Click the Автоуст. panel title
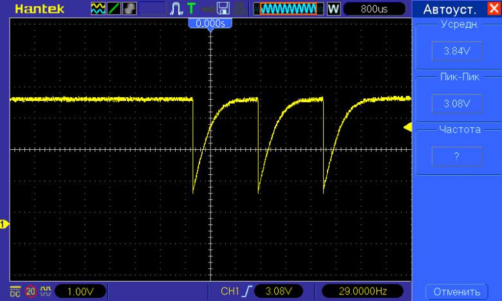 (449, 10)
